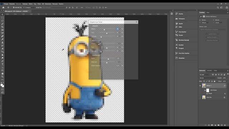Image resolution: width=229 pixels, height=129 pixels.
Task: Select the Pen tool
Action: click(3, 61)
